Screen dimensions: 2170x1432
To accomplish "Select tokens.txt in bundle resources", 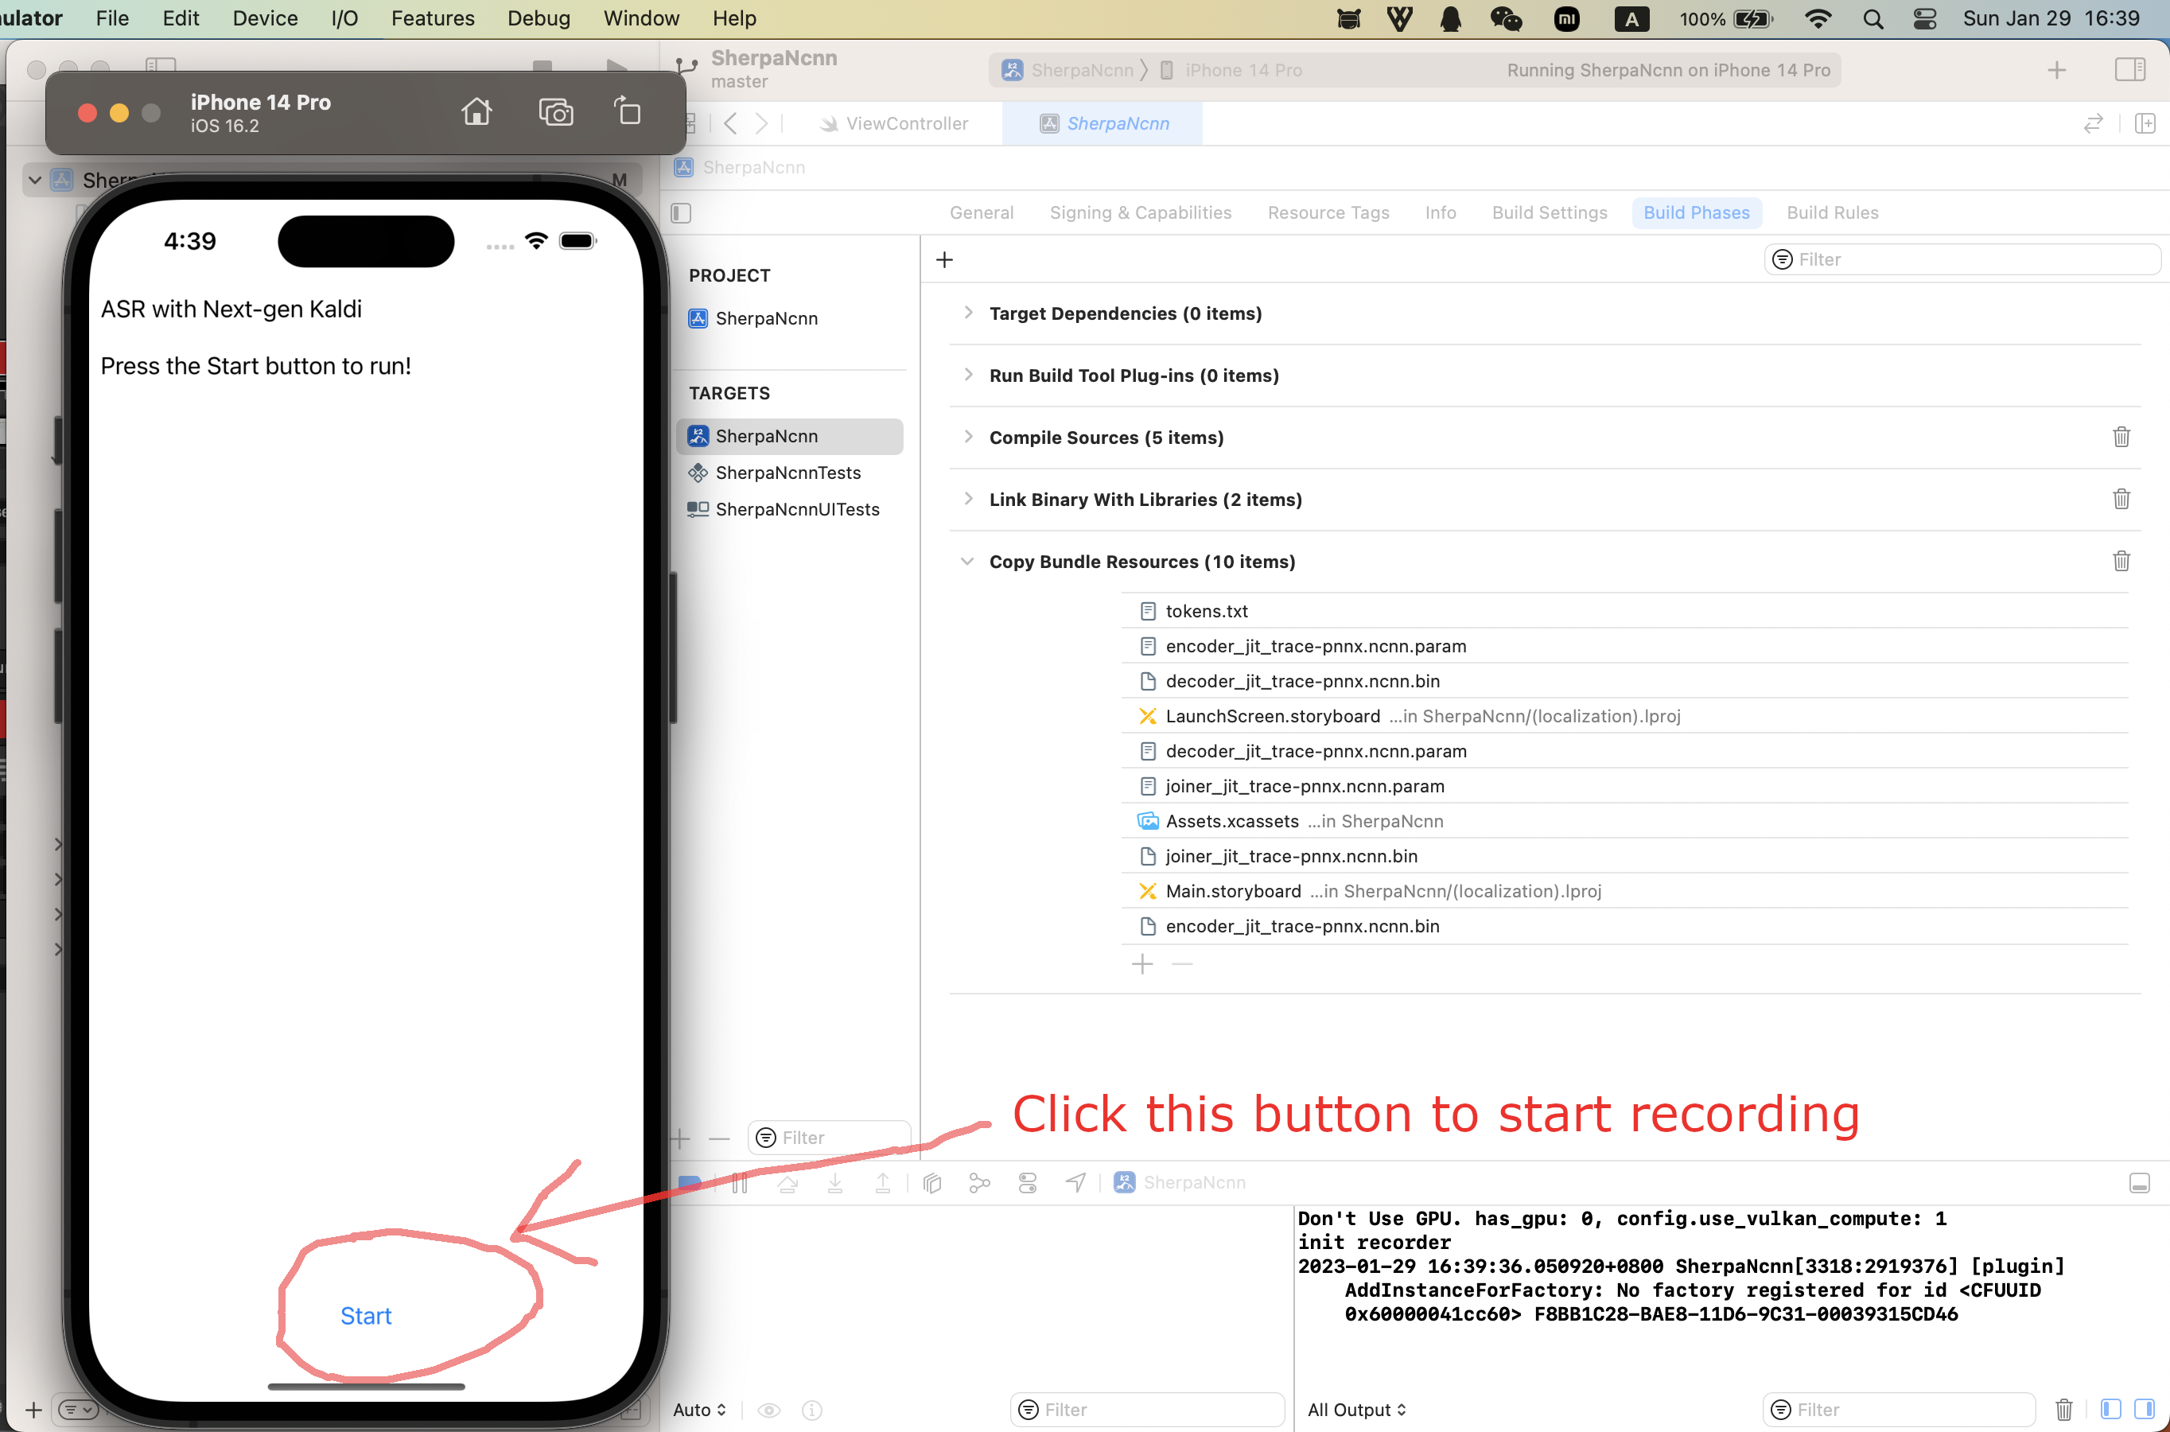I will (1624, 611).
